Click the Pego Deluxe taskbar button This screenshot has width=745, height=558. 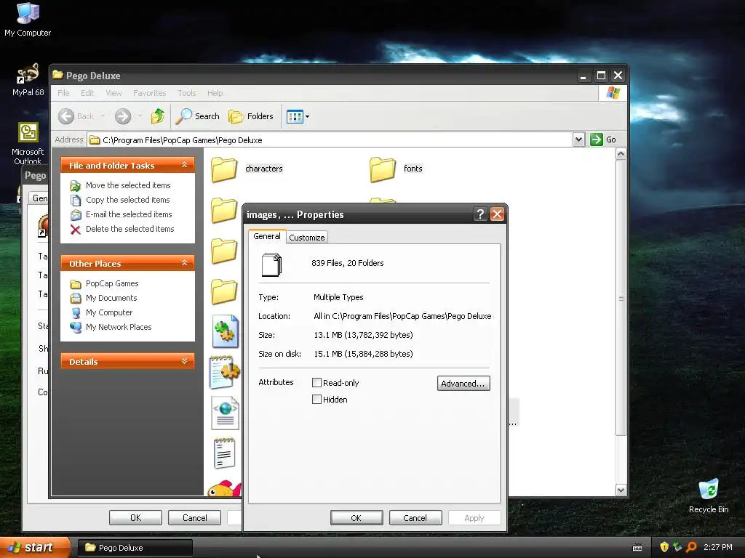tap(135, 548)
